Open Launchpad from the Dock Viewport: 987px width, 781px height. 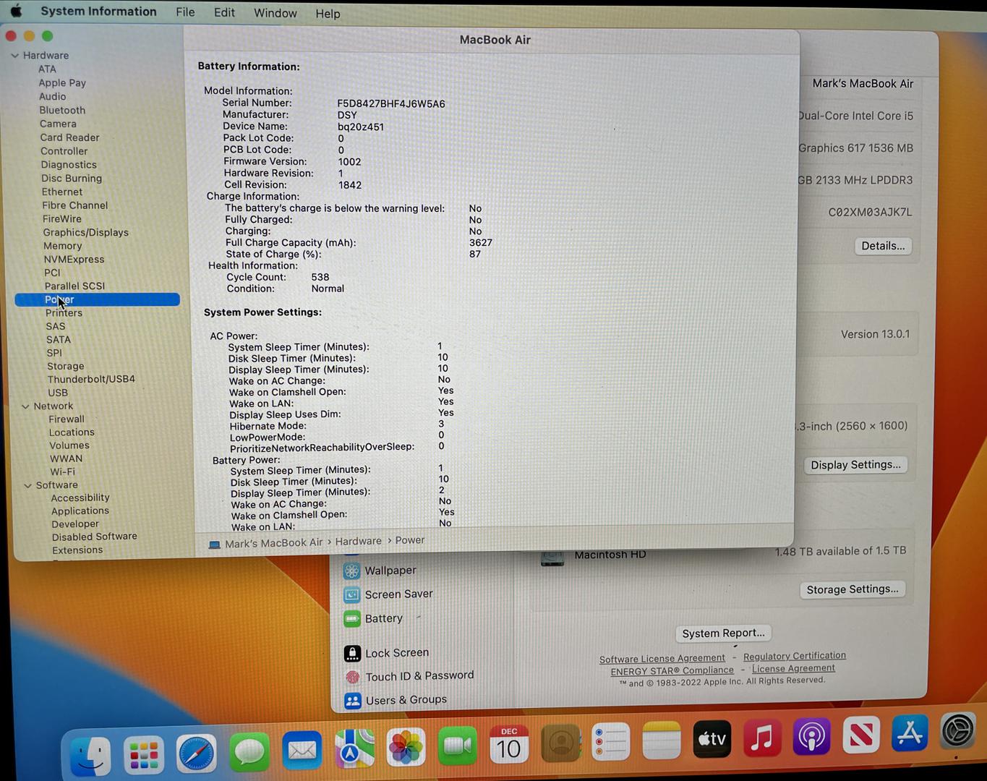[143, 755]
